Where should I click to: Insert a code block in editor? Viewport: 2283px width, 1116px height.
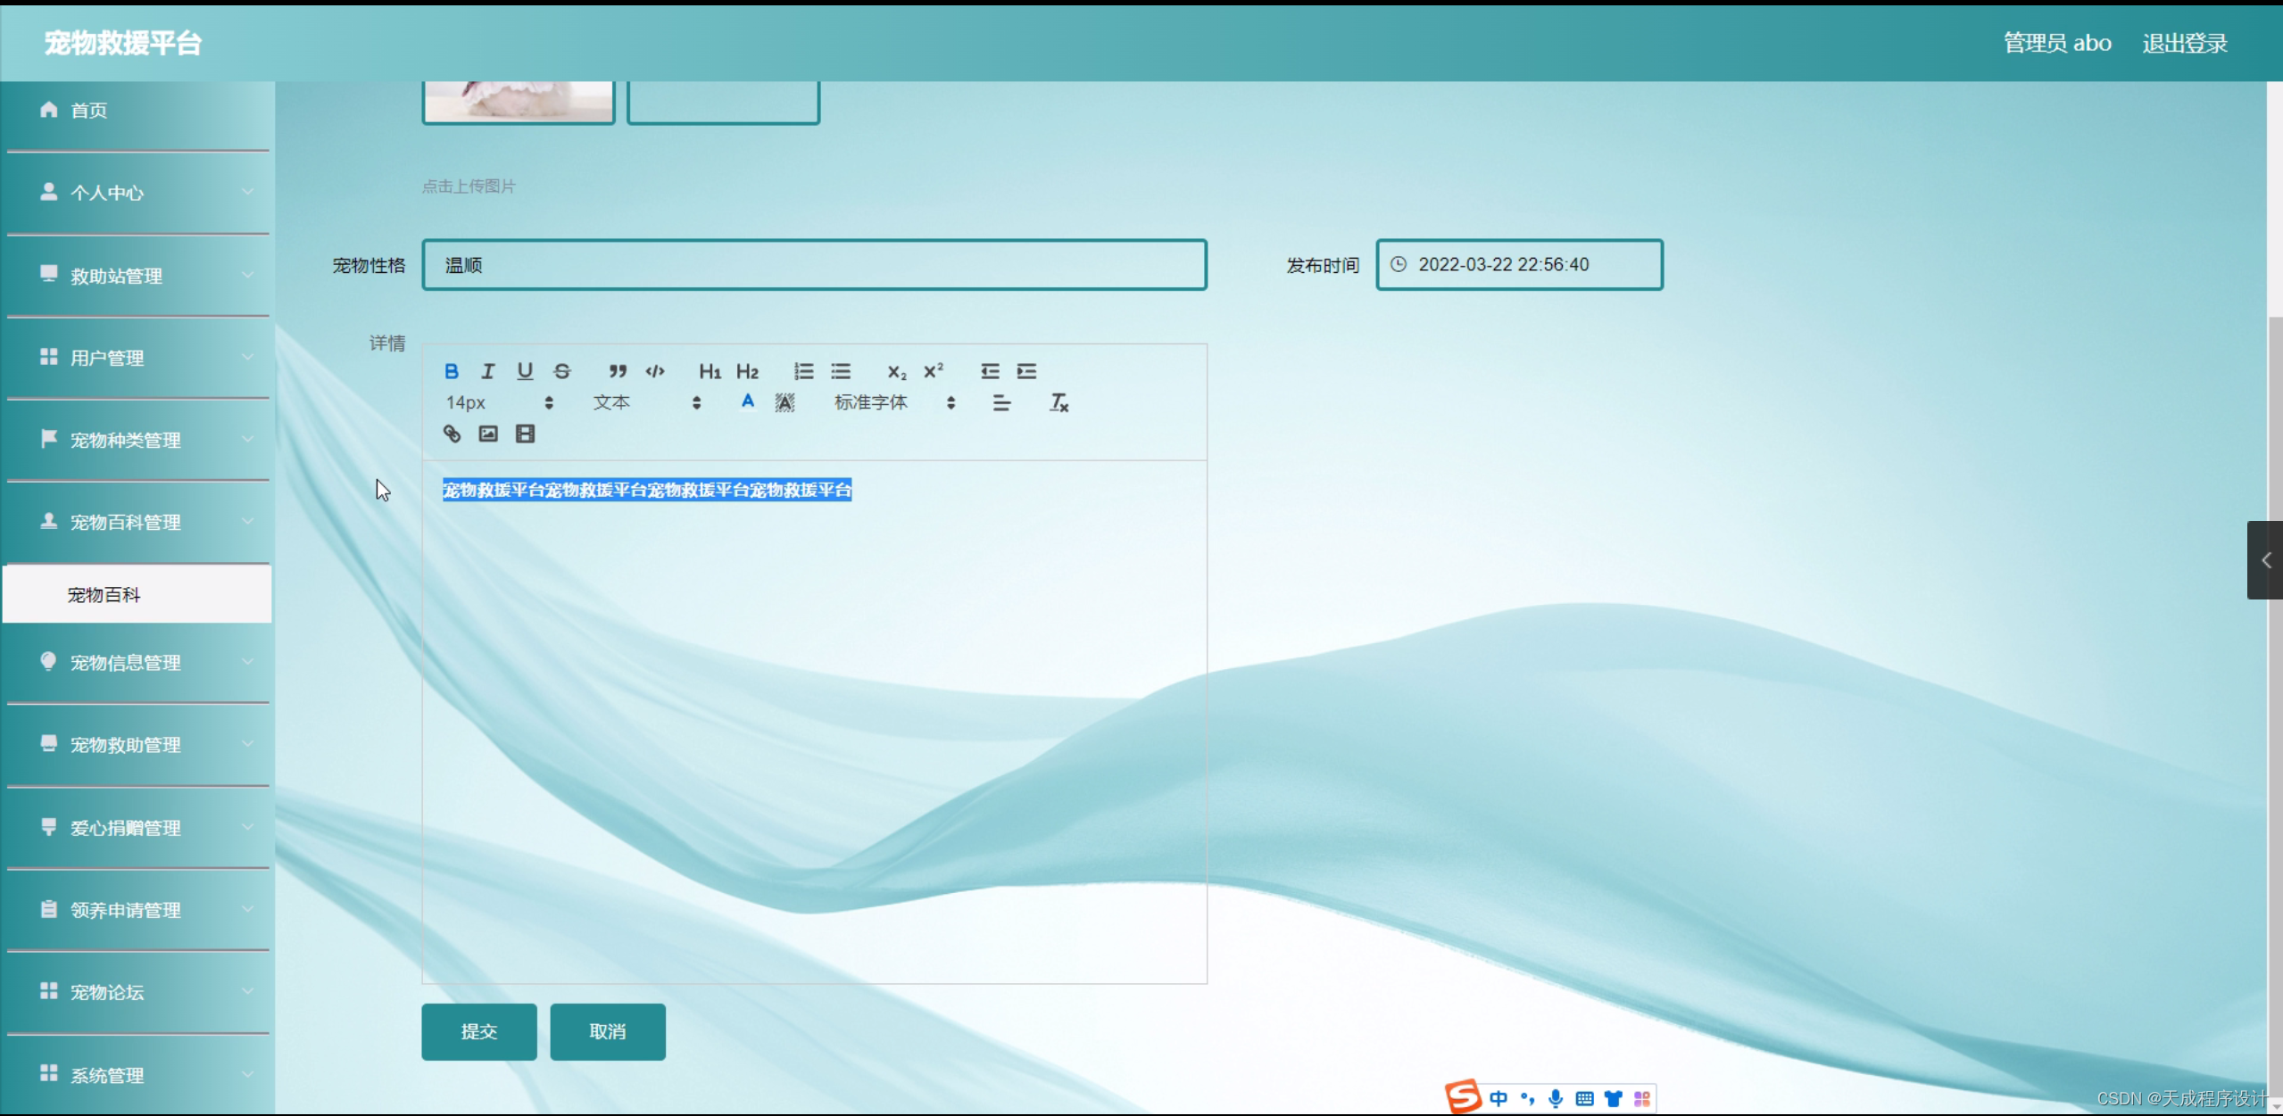pyautogui.click(x=655, y=371)
